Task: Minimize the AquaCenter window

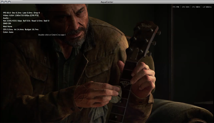Action: [x=6, y=2]
